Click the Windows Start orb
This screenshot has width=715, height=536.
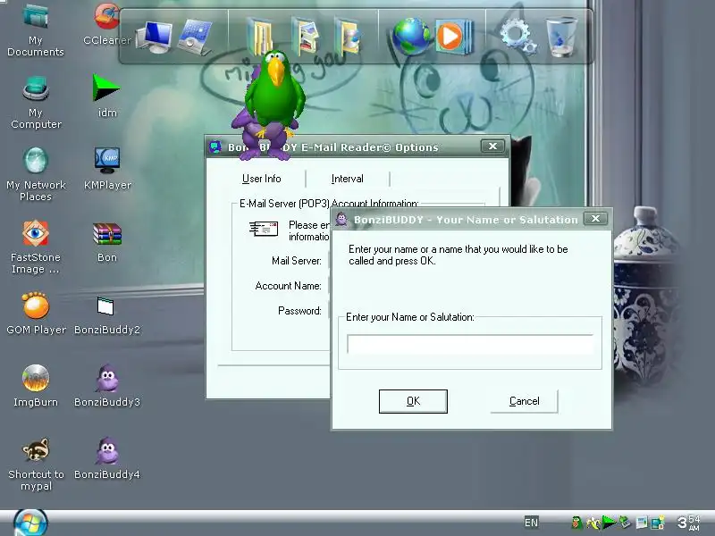[30, 523]
